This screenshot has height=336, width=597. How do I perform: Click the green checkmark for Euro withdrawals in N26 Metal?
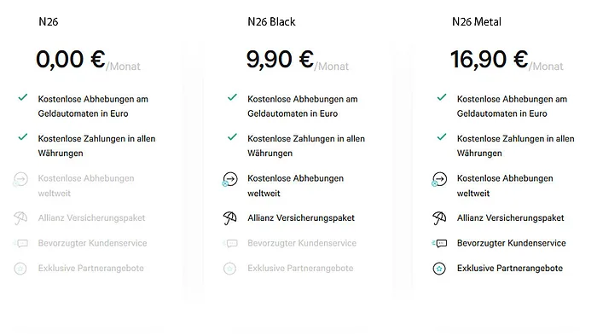pos(442,97)
